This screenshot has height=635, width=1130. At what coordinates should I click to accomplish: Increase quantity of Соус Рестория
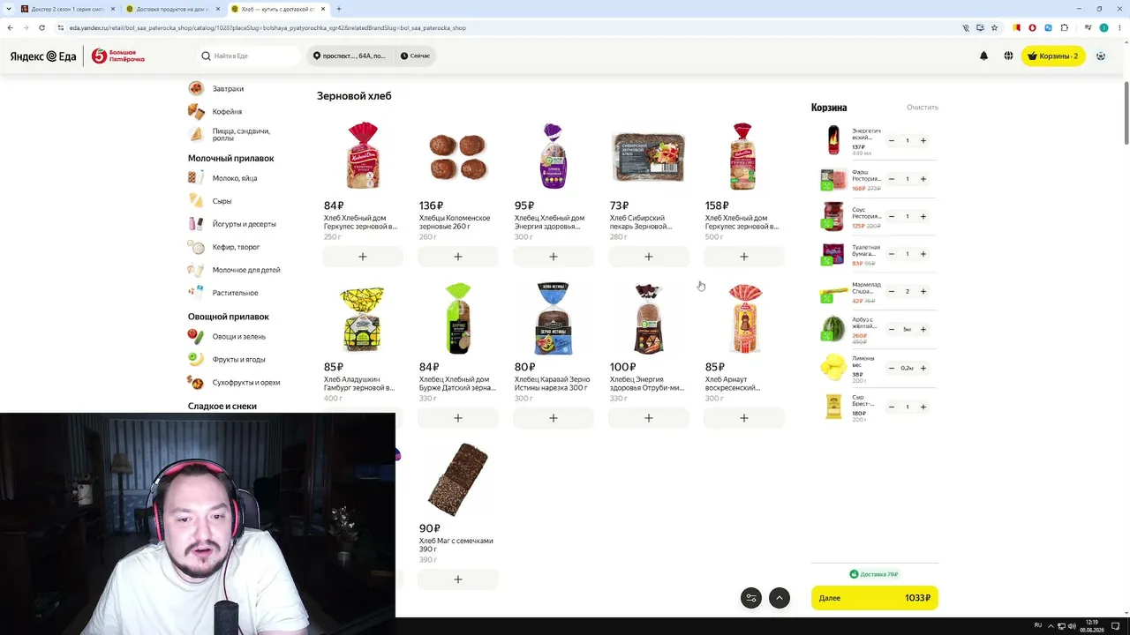pos(923,216)
